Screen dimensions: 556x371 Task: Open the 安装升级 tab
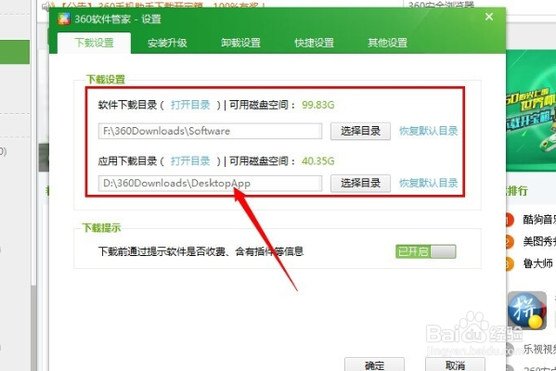pos(167,43)
